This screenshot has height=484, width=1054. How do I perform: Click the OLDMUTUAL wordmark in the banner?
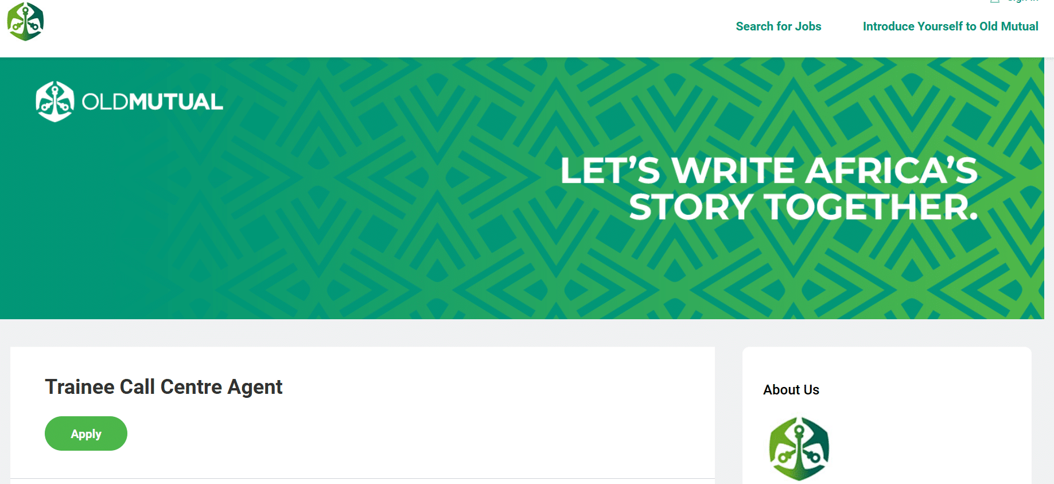click(152, 102)
